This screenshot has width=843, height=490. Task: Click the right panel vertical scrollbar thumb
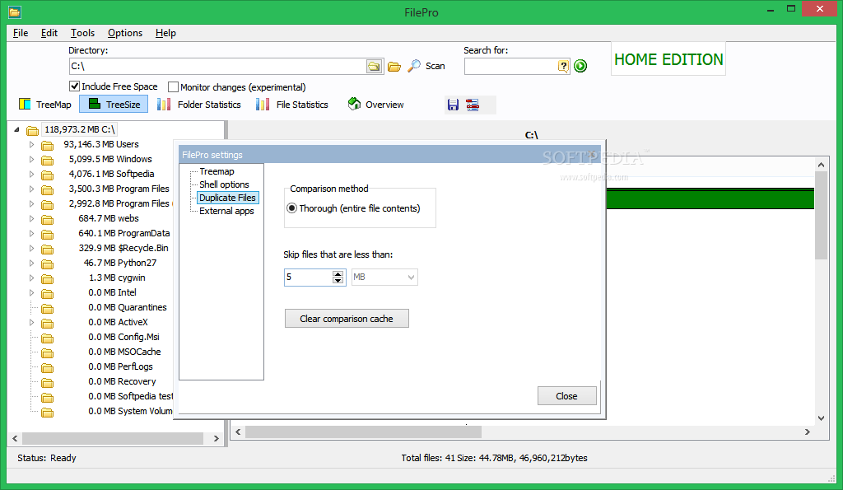(821, 215)
